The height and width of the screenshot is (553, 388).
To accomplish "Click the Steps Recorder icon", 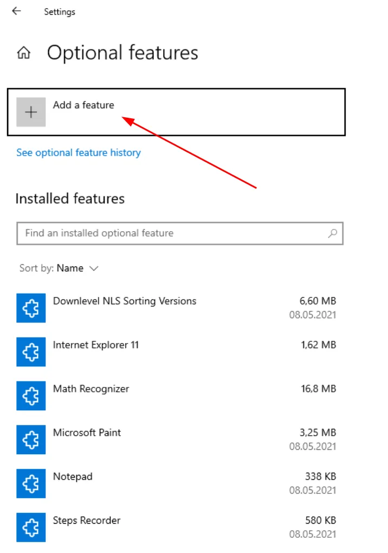I will [31, 527].
